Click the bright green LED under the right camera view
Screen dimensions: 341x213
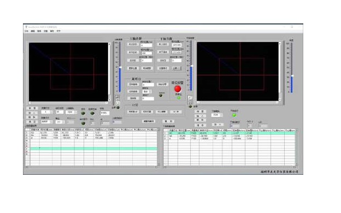point(234,115)
